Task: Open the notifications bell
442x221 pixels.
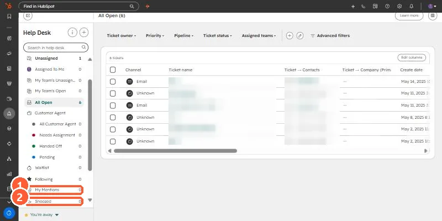Action: [411, 6]
